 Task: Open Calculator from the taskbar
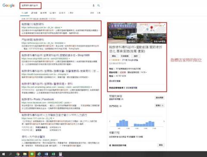60,154
